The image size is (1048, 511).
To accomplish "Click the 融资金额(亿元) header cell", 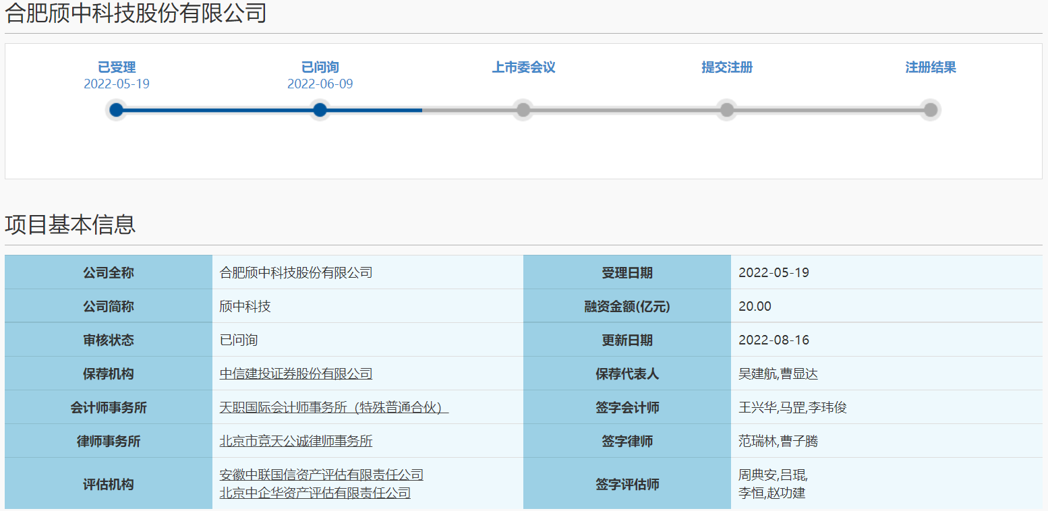I will click(x=627, y=306).
